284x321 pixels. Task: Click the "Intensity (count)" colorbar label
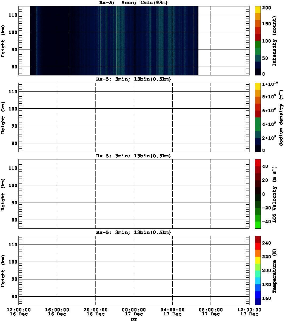[x=274, y=44]
